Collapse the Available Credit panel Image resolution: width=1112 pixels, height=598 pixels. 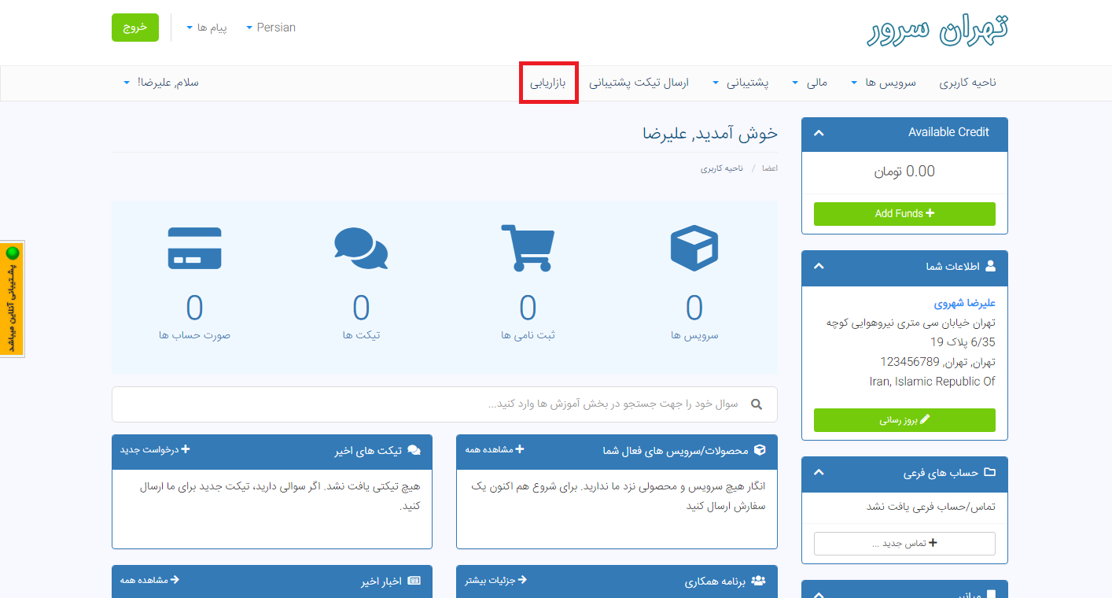click(x=819, y=132)
